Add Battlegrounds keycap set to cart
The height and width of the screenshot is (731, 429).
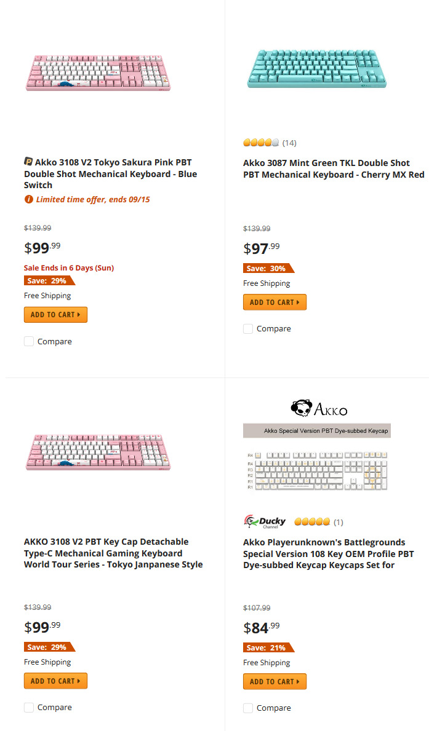pos(275,682)
